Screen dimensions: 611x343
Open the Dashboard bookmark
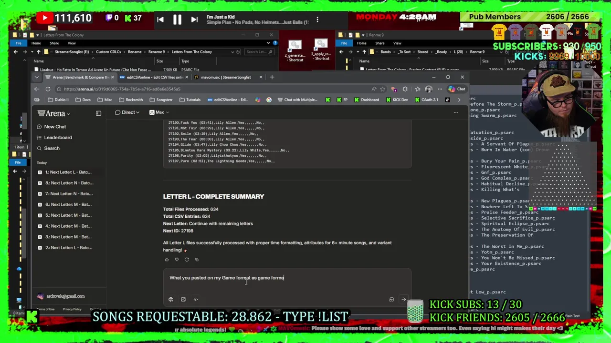click(366, 100)
